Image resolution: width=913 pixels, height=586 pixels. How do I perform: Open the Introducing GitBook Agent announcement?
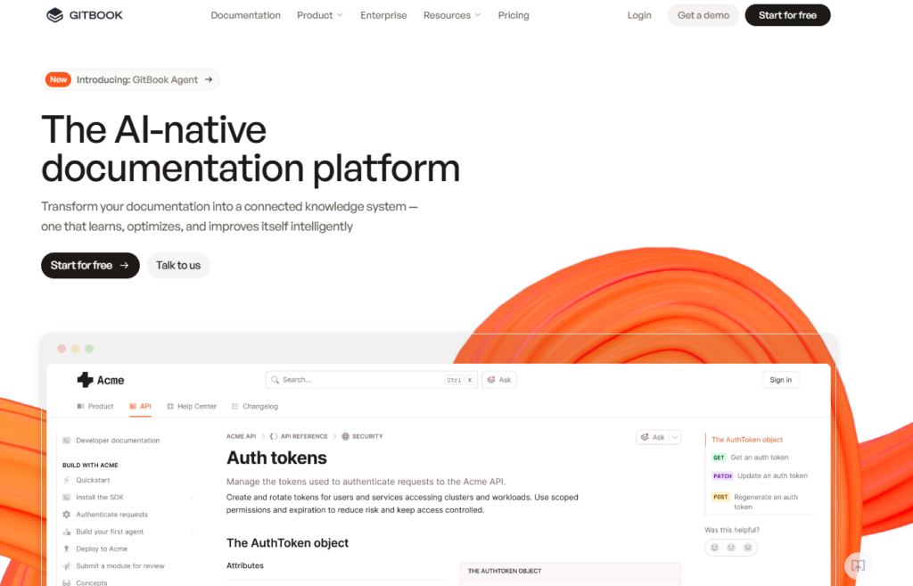[x=131, y=79]
